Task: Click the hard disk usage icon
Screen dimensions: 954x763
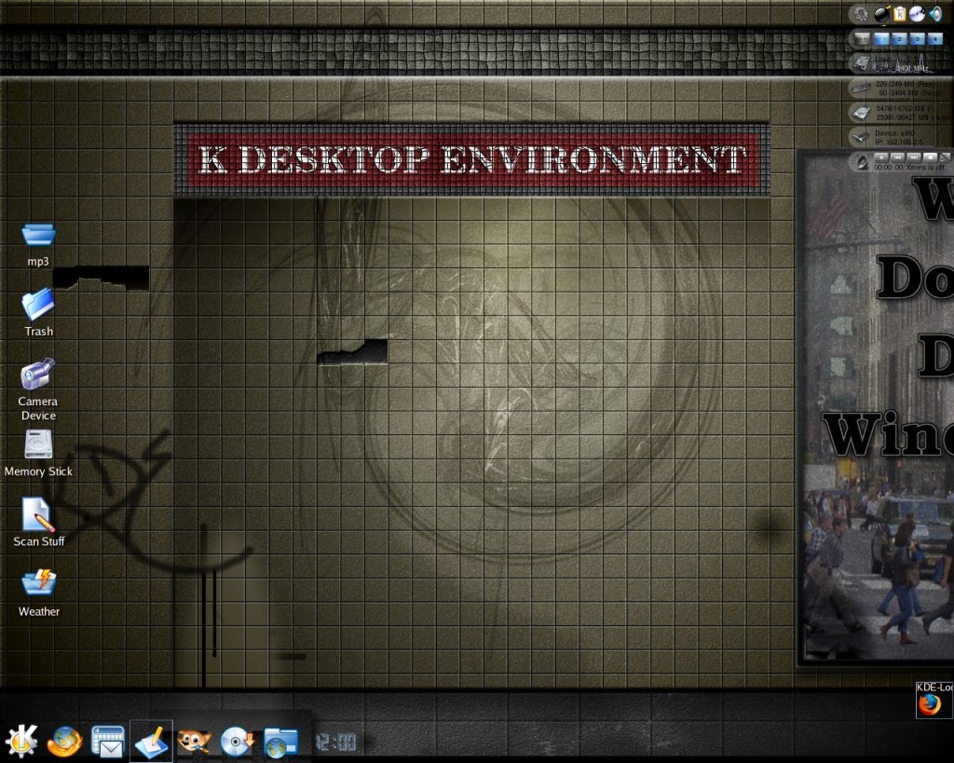Action: pos(862,113)
